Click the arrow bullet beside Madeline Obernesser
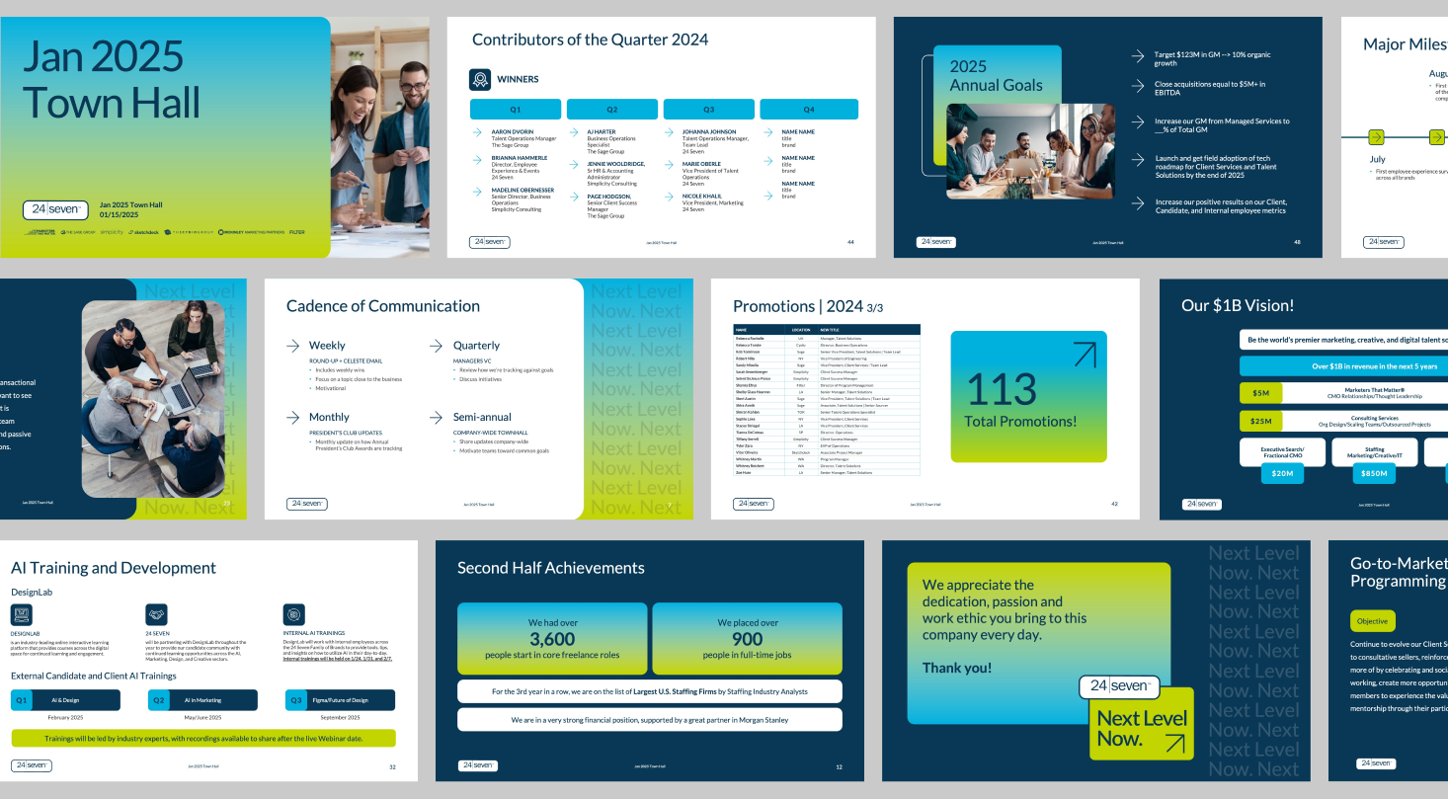The image size is (1448, 799). point(477,190)
